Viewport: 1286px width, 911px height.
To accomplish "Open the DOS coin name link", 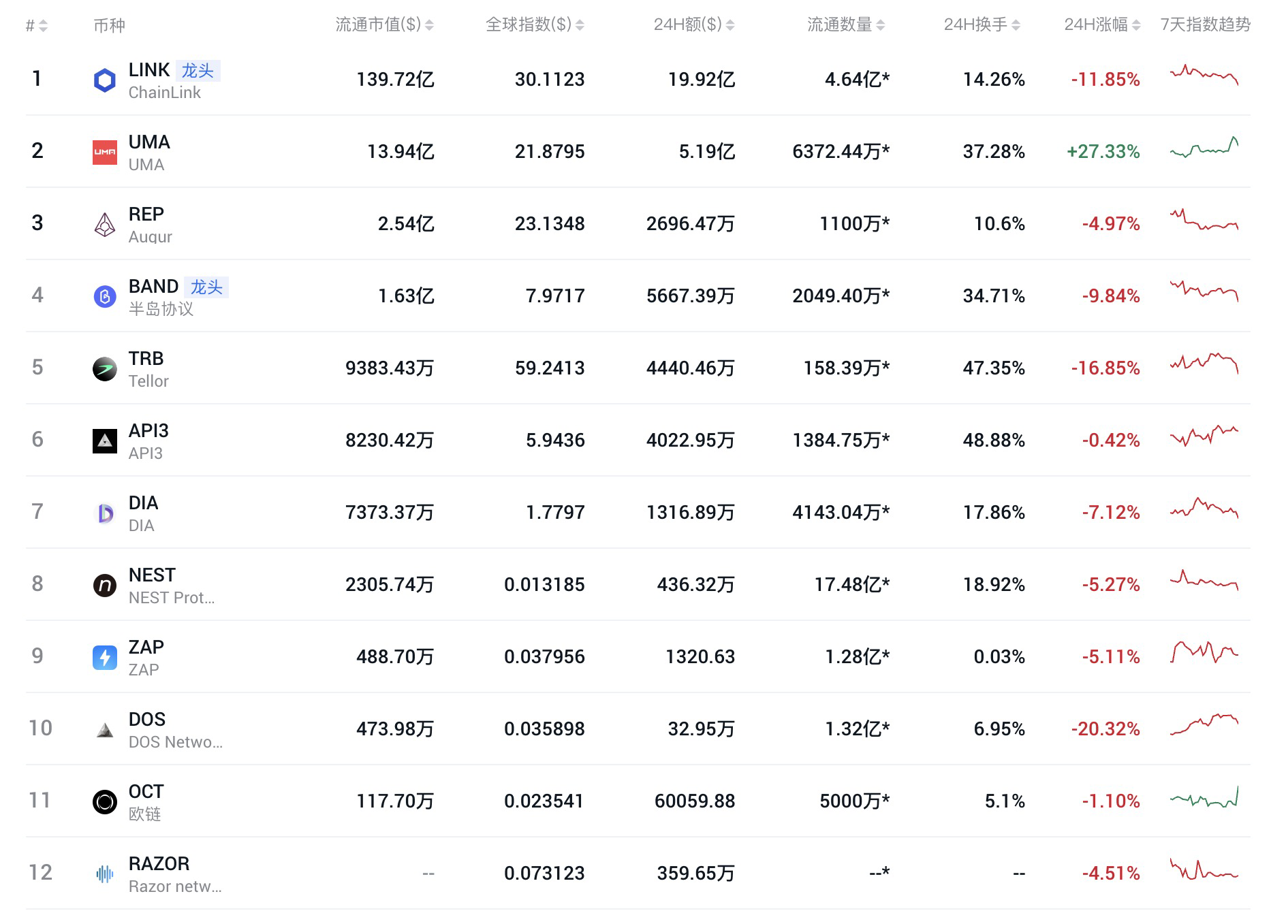I will pos(146,720).
